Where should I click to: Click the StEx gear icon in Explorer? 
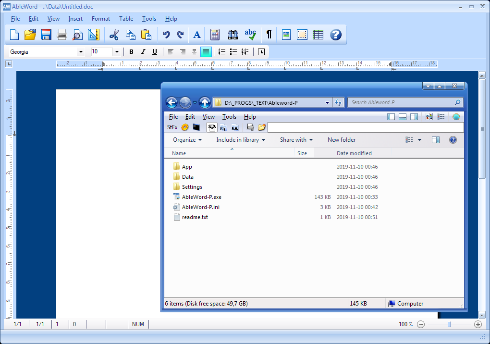click(185, 127)
